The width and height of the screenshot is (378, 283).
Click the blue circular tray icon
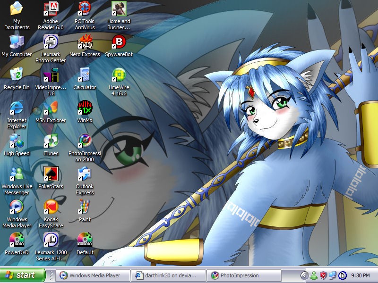[x=342, y=275]
